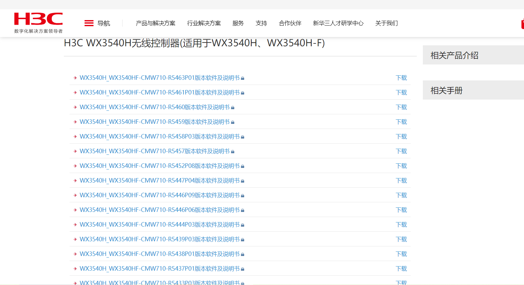Select the 支持 menu item
Screen dimensions: 524x285
coord(261,23)
